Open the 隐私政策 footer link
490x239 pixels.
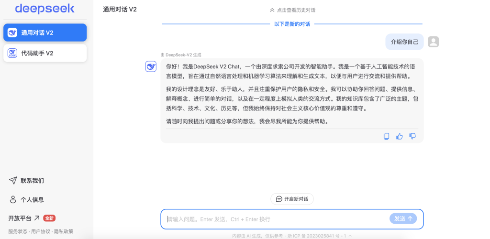[x=64, y=231]
